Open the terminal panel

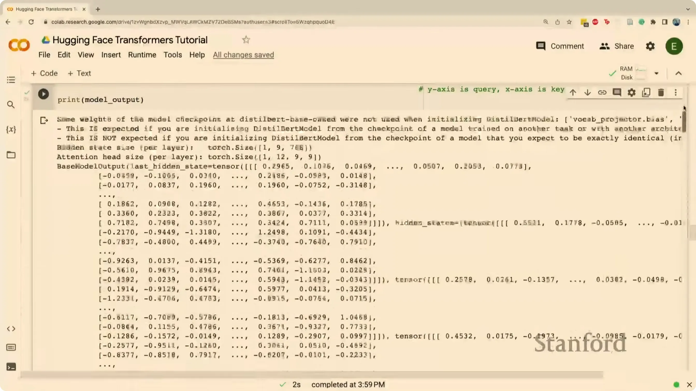click(x=11, y=367)
